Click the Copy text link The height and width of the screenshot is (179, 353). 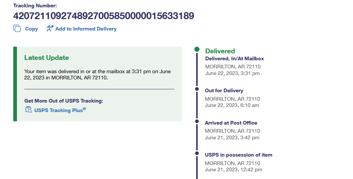coord(31,29)
